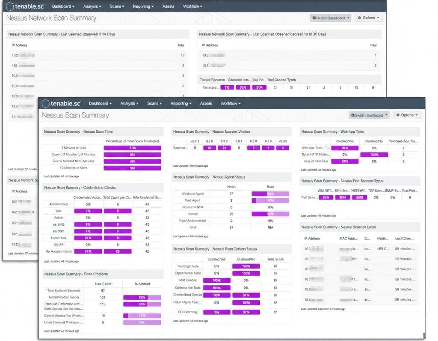Click the grid icon on back Switch Dashboard

click(x=314, y=18)
